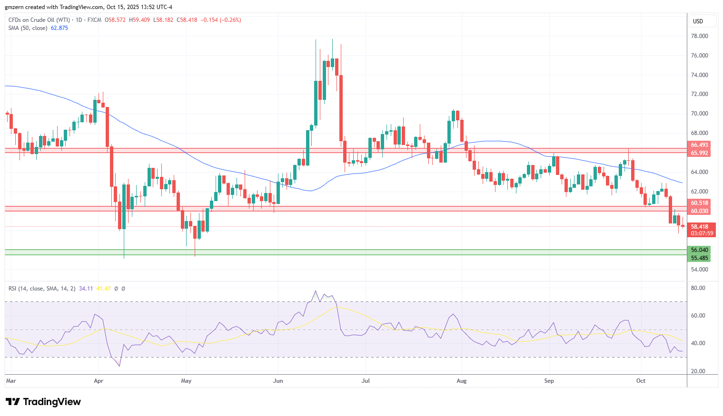
Task: Click the SMA value "62.875"
Action: [59, 28]
